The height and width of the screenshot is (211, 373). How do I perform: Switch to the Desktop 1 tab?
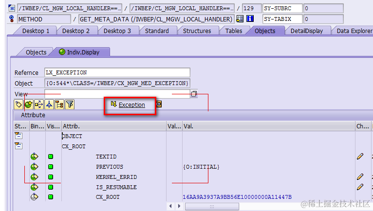tap(36, 31)
